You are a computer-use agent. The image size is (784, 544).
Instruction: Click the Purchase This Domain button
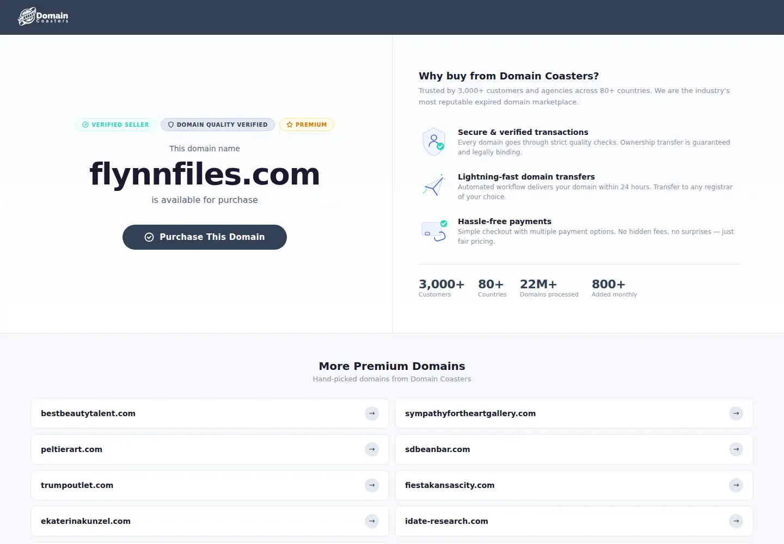(205, 237)
